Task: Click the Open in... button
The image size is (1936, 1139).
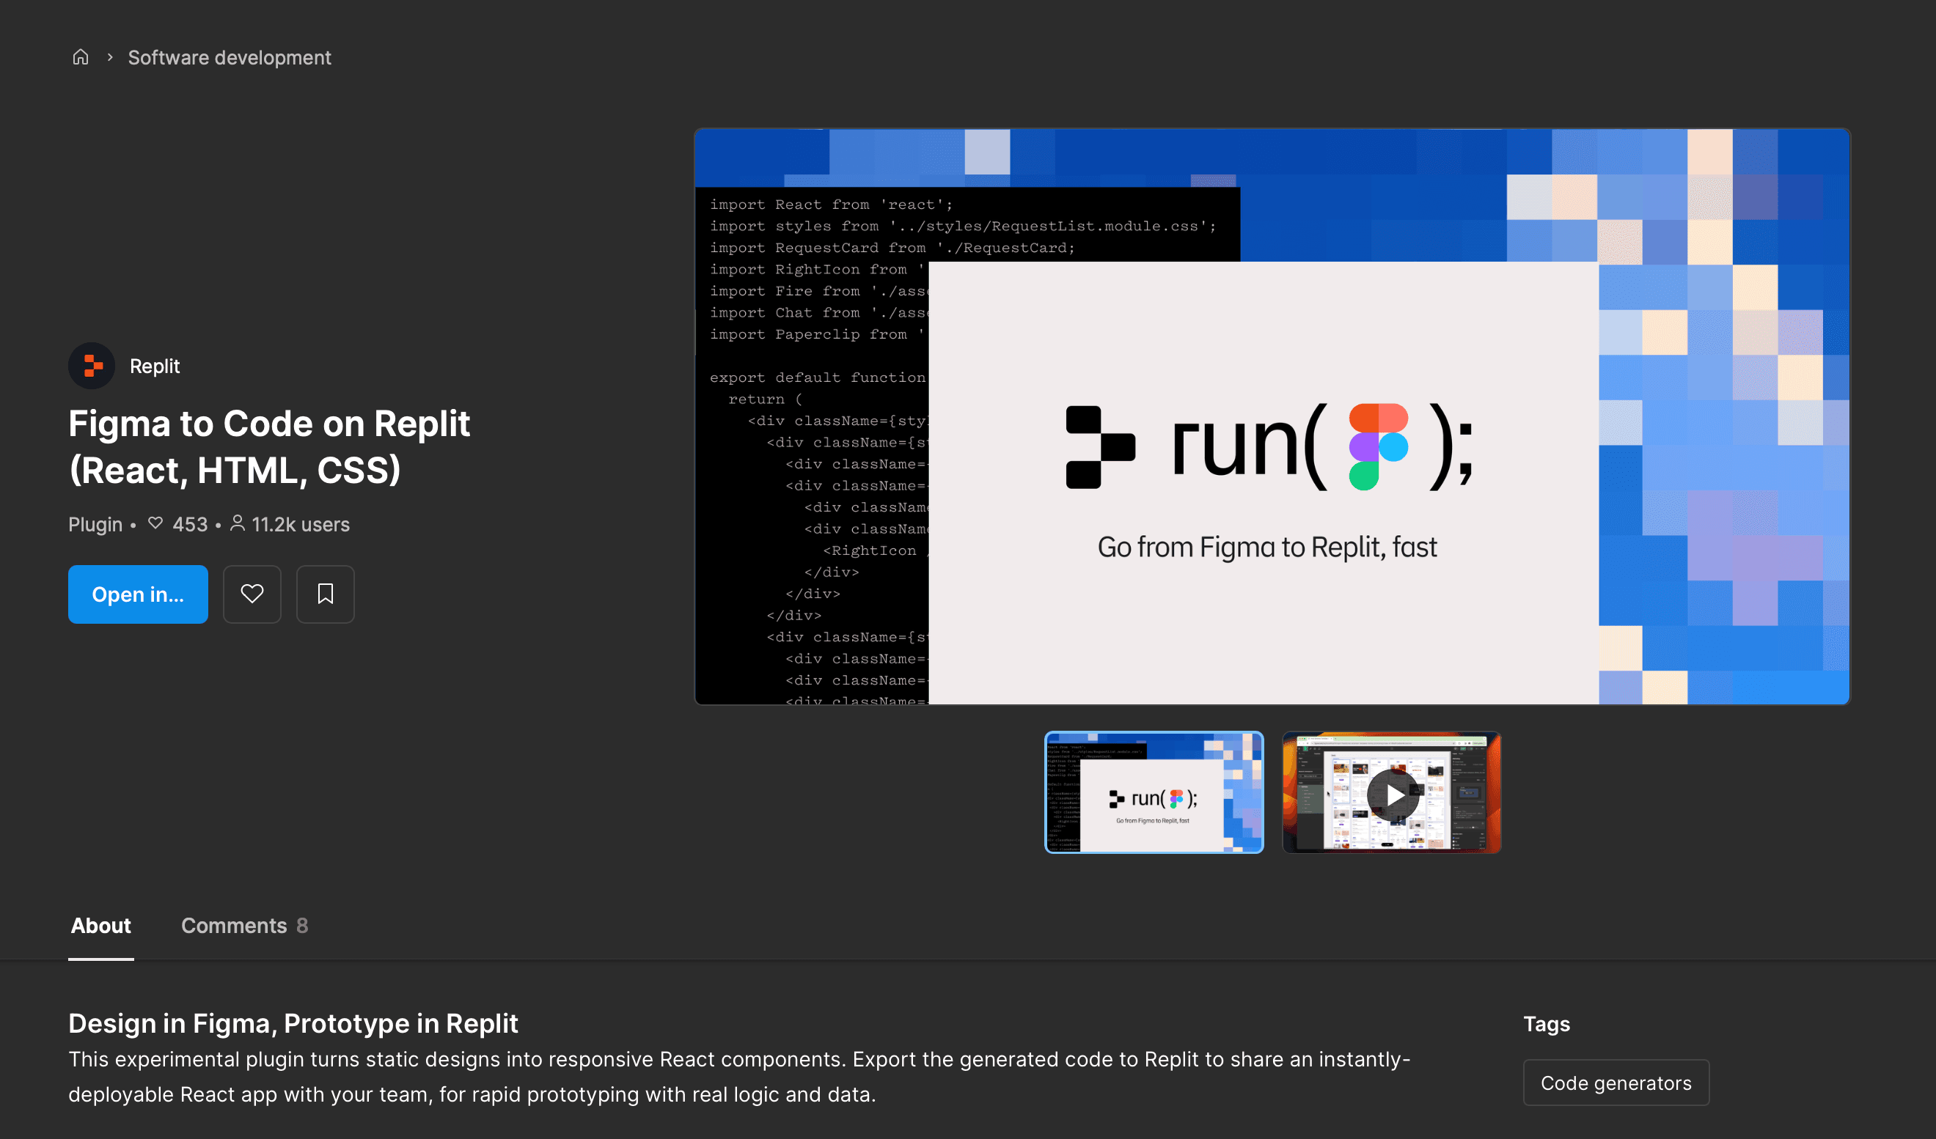Action: tap(138, 594)
